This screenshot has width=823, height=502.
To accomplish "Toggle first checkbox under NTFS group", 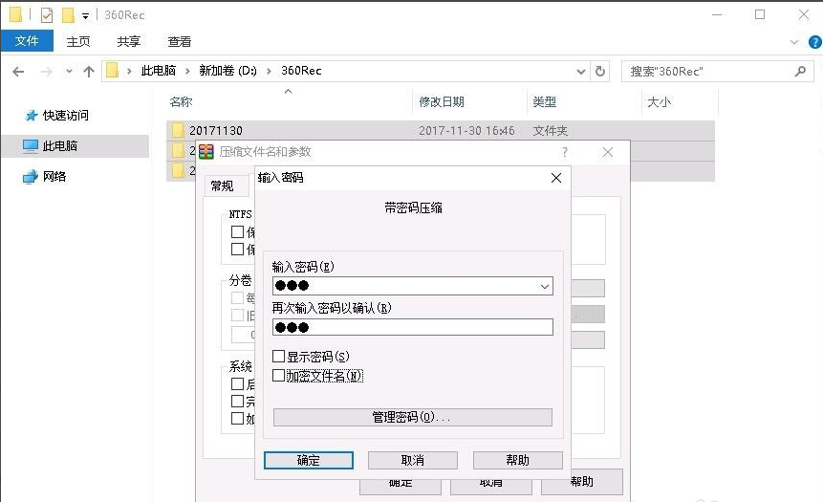I will pos(237,231).
